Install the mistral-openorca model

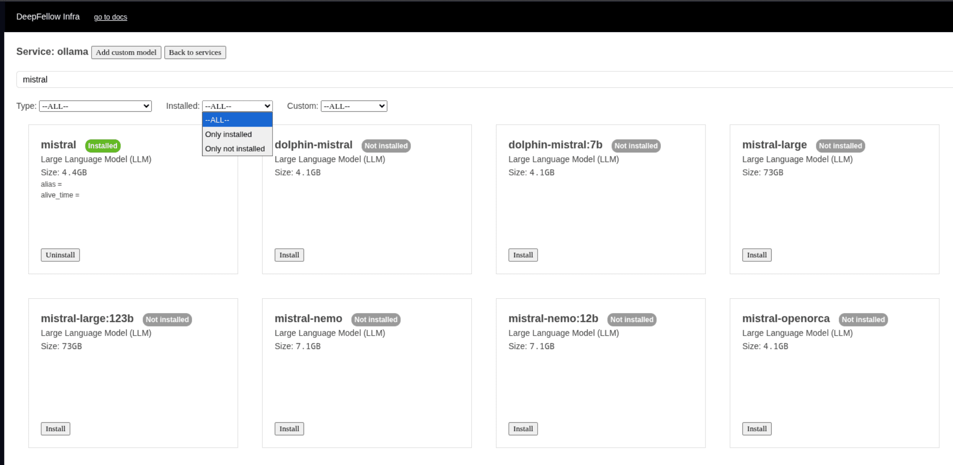(756, 429)
